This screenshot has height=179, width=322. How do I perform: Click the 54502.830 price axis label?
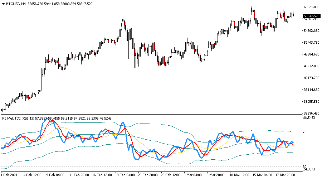pyautogui.click(x=311, y=31)
